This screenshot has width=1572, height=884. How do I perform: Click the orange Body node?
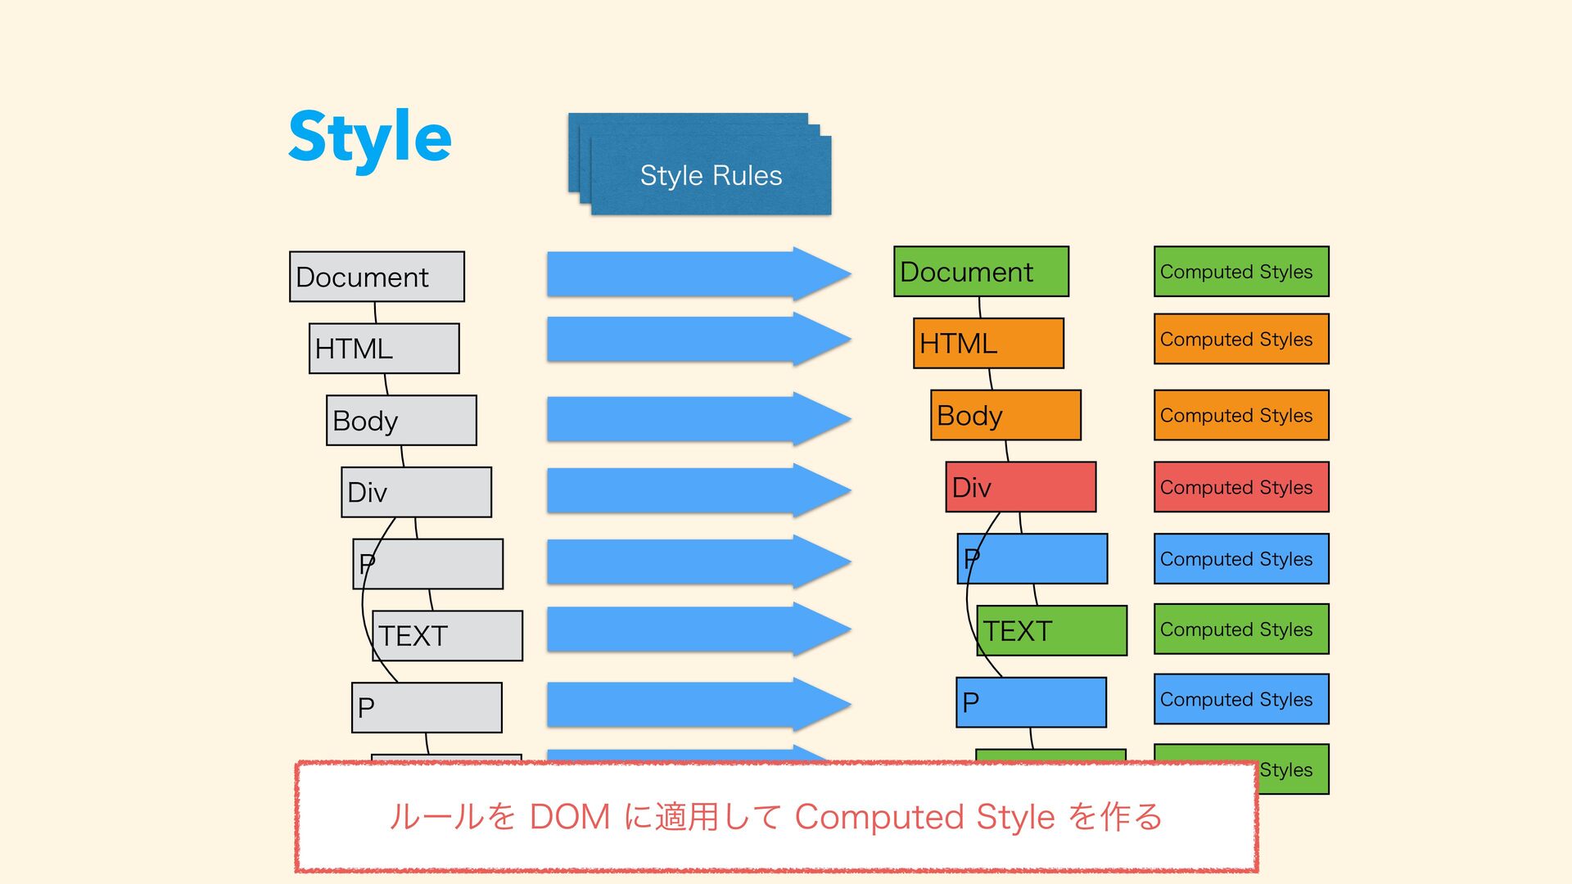tap(1006, 415)
